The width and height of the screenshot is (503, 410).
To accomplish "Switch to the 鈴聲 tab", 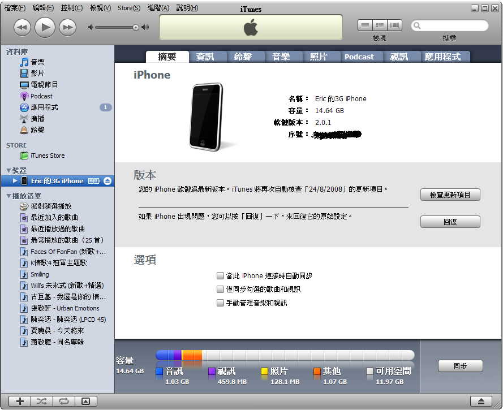I will click(x=242, y=57).
